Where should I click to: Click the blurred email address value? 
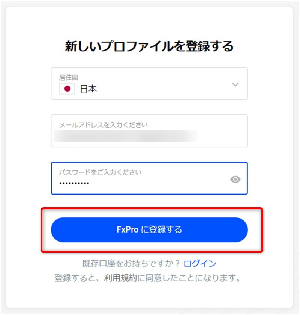(x=126, y=136)
